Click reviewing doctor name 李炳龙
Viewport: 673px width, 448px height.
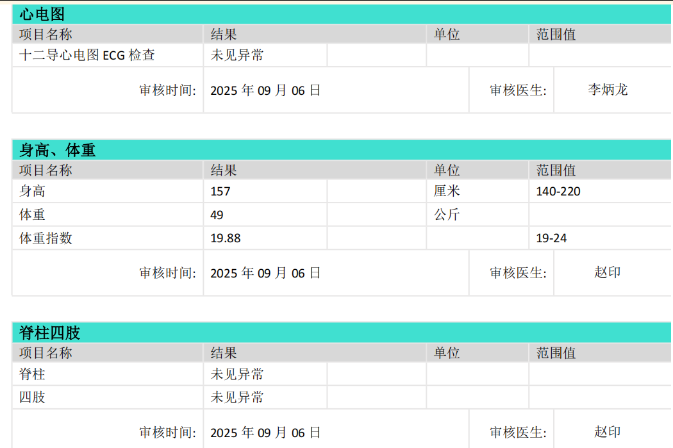(x=608, y=90)
